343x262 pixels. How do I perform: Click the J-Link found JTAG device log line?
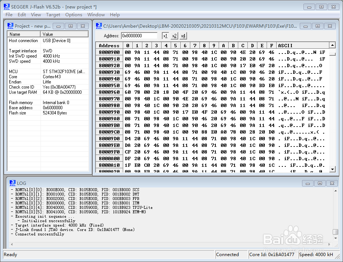(x=75, y=230)
